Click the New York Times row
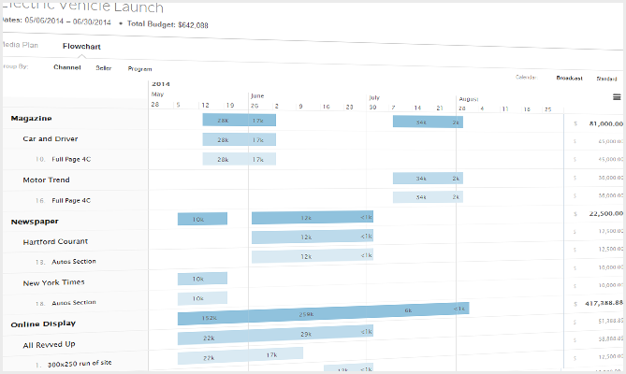 tap(53, 281)
